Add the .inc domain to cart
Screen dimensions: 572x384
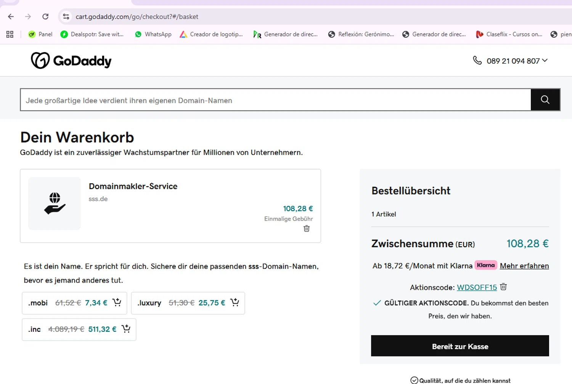coord(126,329)
